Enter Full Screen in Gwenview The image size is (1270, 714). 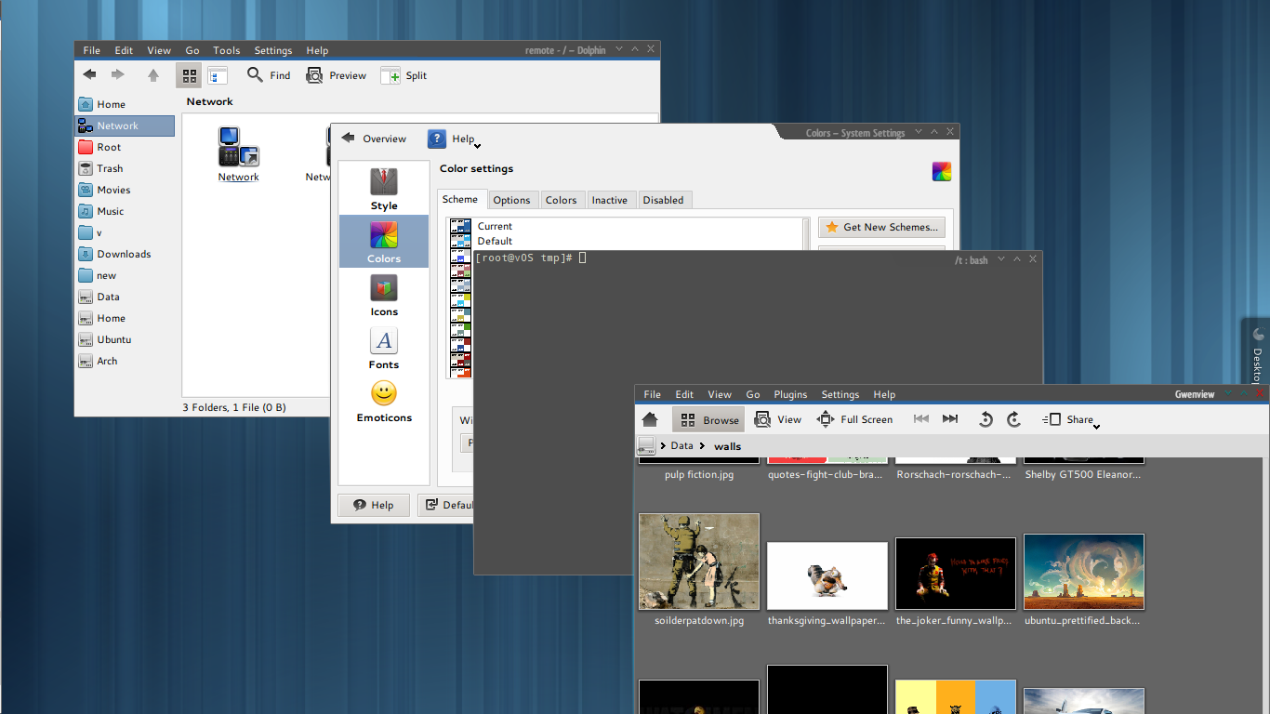click(x=854, y=419)
